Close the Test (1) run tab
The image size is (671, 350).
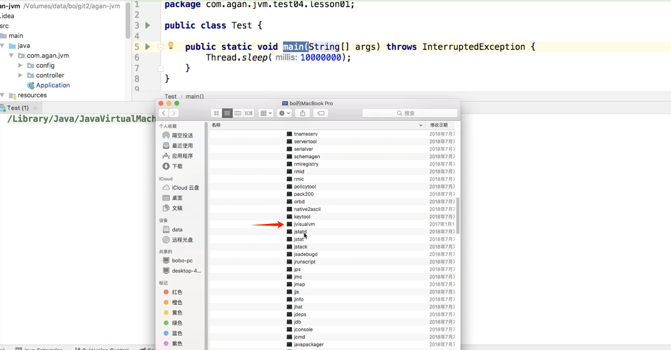35,108
